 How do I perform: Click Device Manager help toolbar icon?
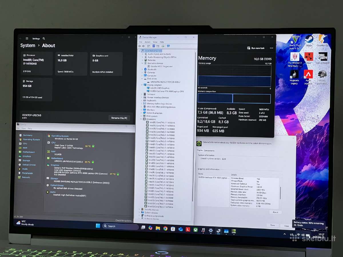(x=154, y=46)
